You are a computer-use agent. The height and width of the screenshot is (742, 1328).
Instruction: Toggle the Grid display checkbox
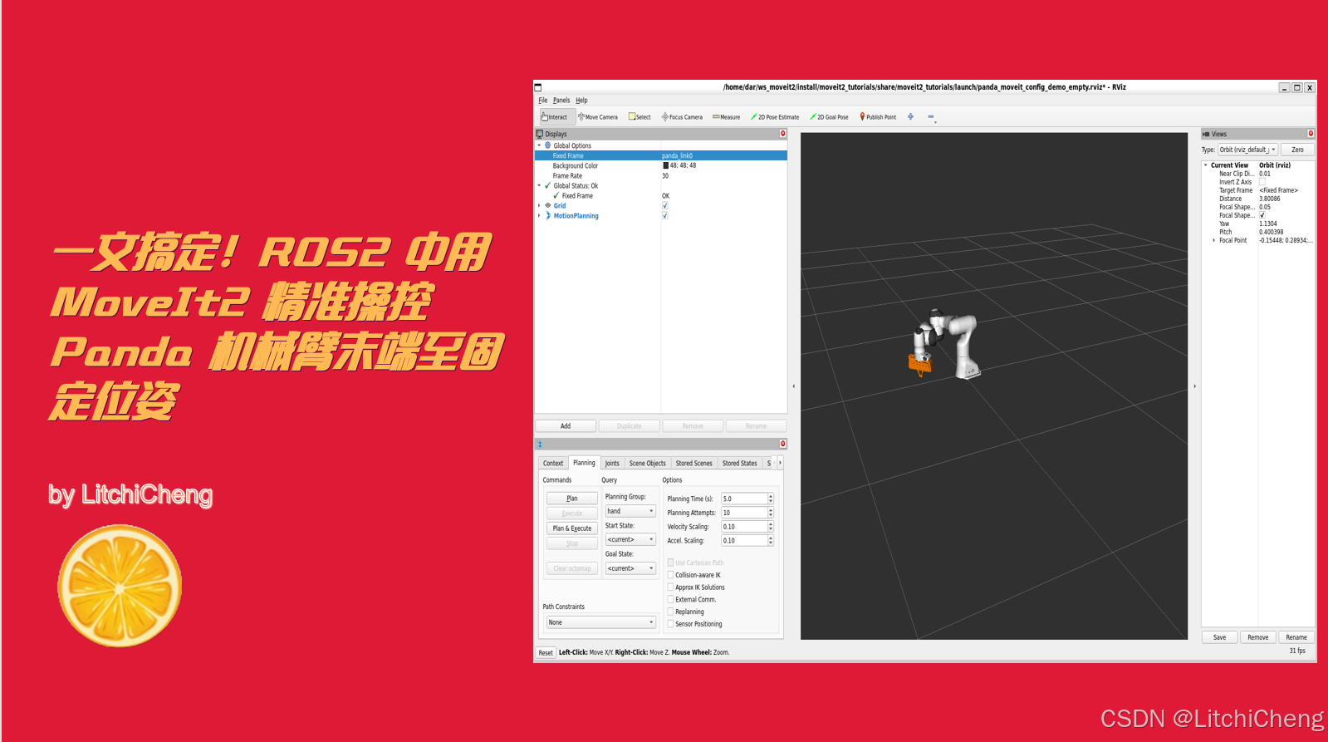(x=664, y=205)
